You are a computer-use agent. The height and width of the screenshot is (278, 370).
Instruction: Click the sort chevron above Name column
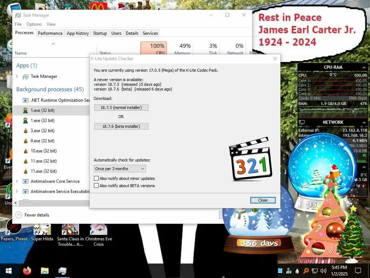tap(53, 44)
